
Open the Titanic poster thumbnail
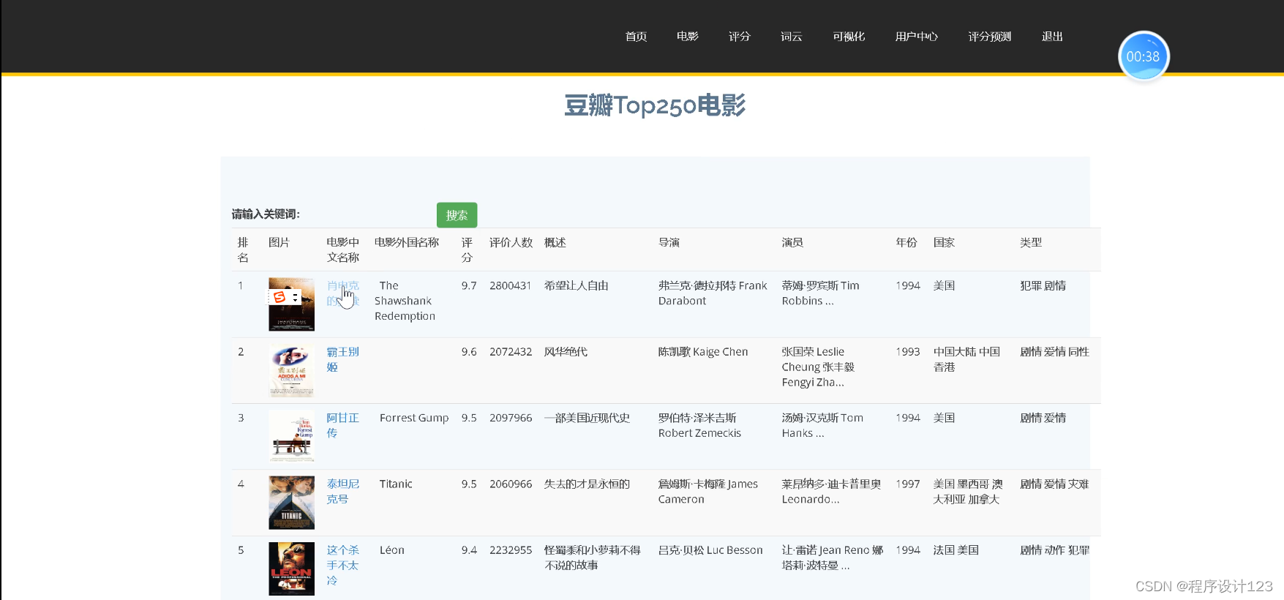(x=291, y=503)
